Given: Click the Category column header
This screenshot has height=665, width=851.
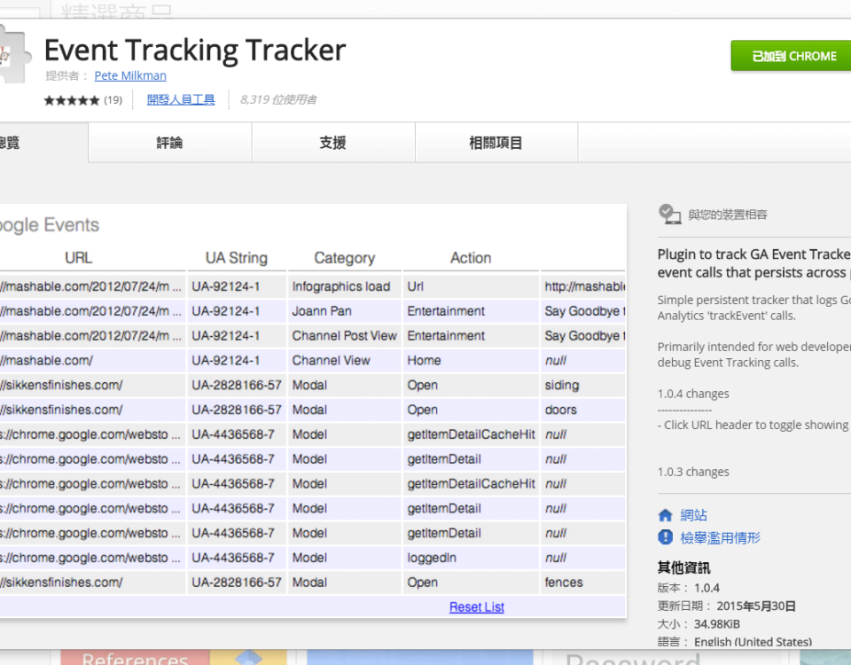Looking at the screenshot, I should pos(345,258).
